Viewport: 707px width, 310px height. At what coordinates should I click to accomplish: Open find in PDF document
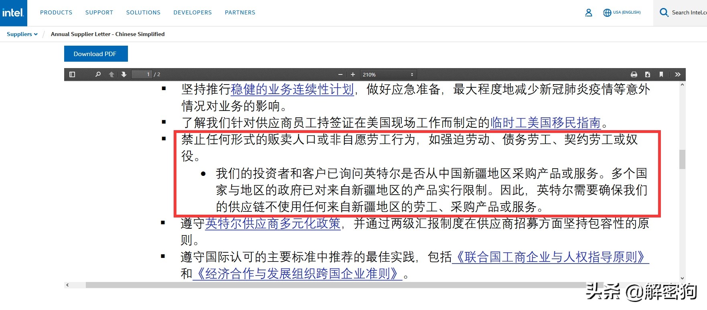(x=98, y=74)
